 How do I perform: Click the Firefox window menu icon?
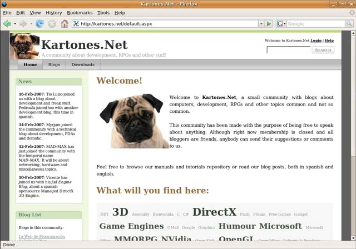[x=4, y=4]
